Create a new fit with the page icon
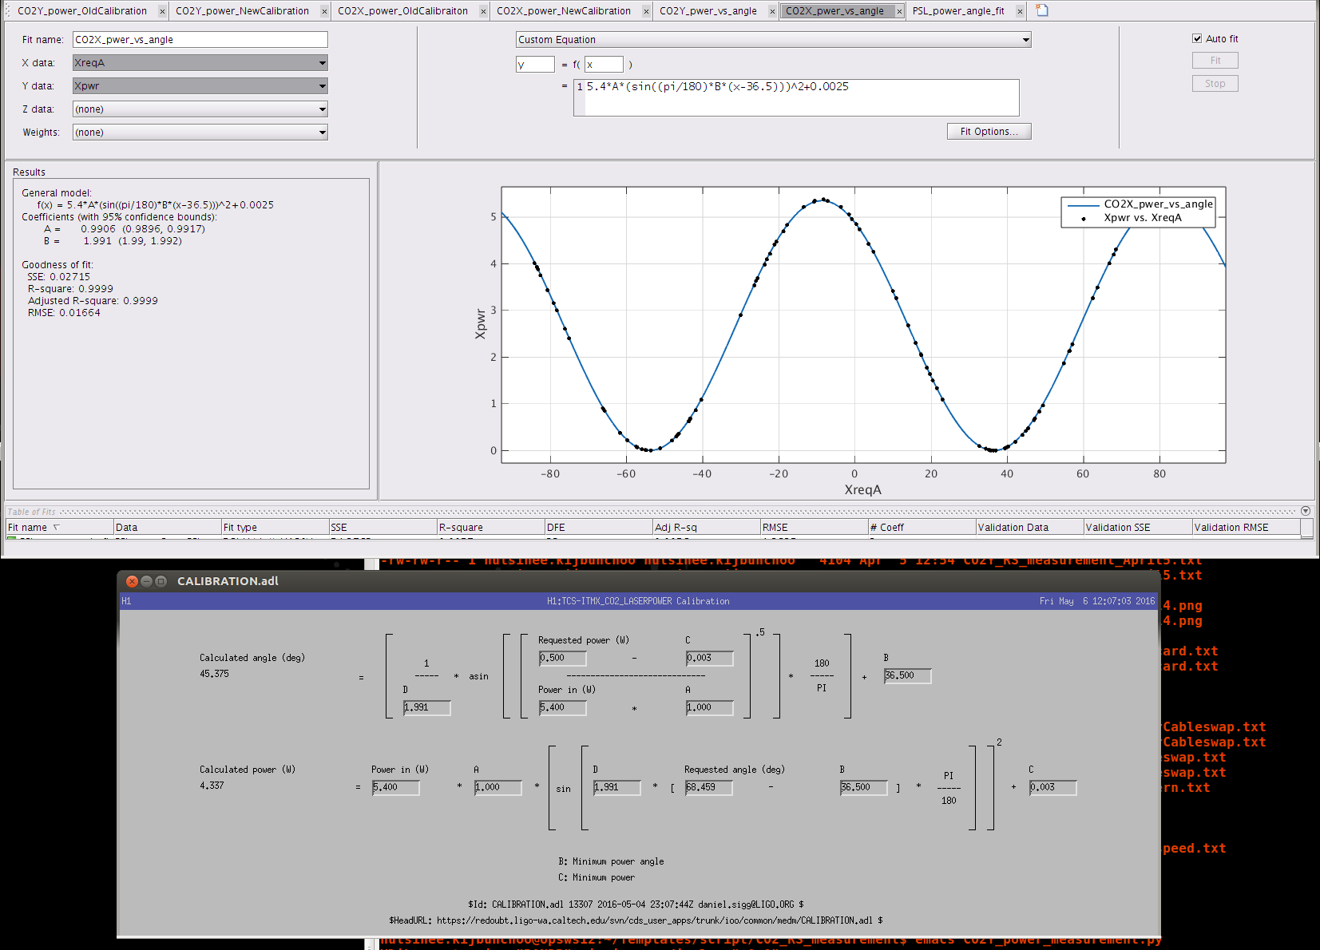 coord(1042,10)
